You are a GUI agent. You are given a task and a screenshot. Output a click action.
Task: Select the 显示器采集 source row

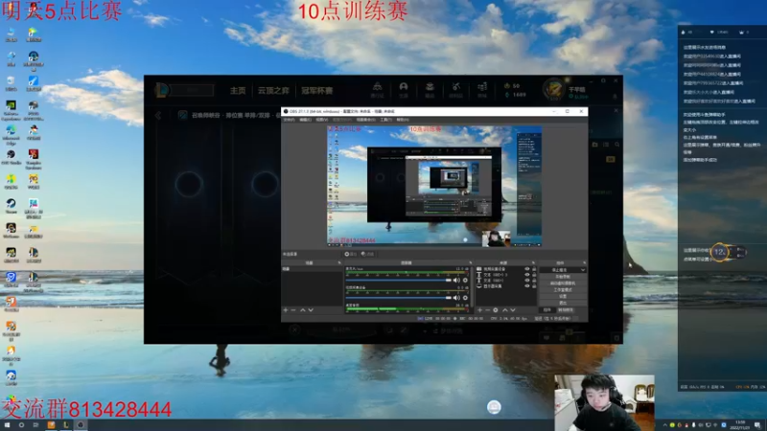point(507,285)
